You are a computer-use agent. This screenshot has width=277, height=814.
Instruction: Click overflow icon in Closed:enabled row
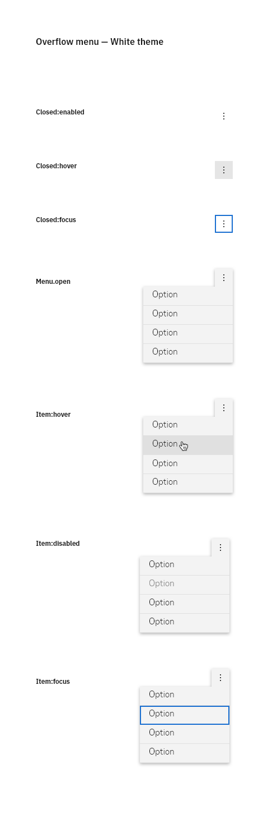tap(224, 116)
